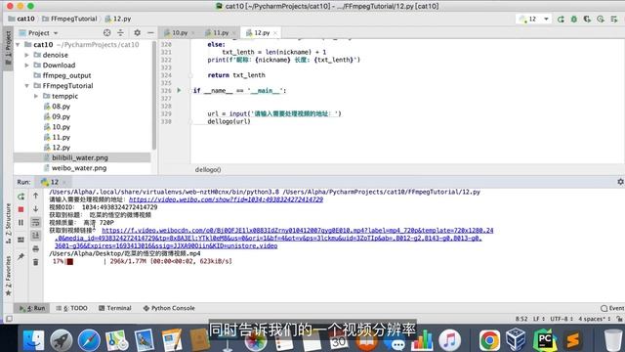
Task: Toggle the 1: Project side tab
Action: (x=8, y=49)
